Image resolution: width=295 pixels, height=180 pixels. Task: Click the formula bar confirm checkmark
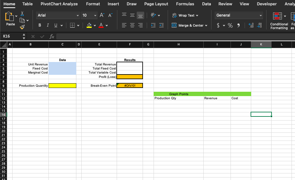tap(42, 36)
